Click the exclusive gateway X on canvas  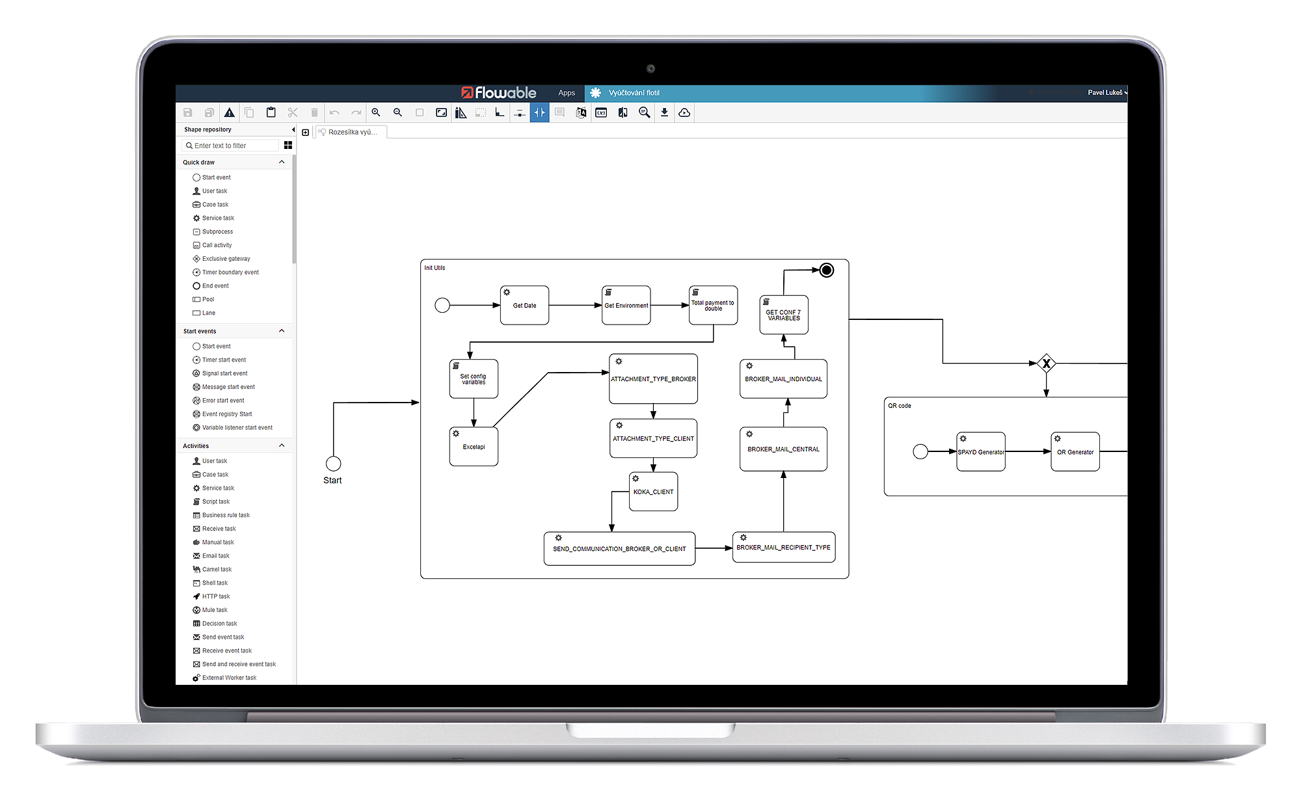pos(1046,363)
